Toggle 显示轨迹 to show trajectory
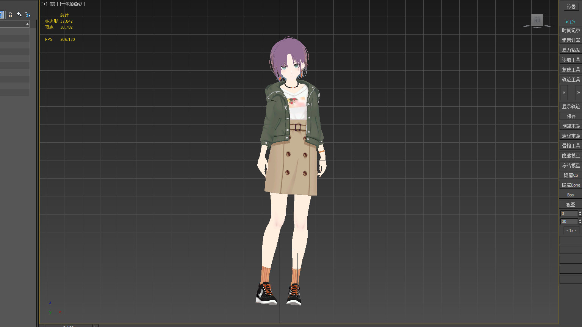Screen dimensions: 582x327 [571, 106]
